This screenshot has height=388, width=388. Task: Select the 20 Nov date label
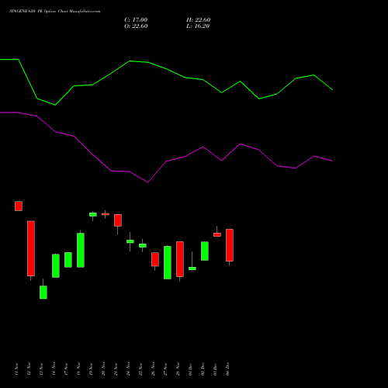(x=103, y=369)
